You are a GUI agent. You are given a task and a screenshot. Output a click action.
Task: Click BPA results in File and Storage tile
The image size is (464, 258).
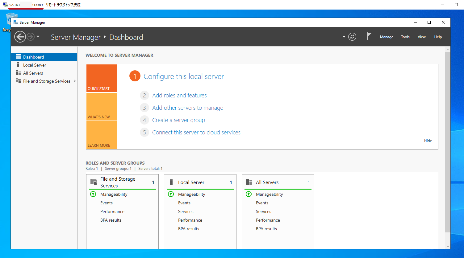[111, 220]
